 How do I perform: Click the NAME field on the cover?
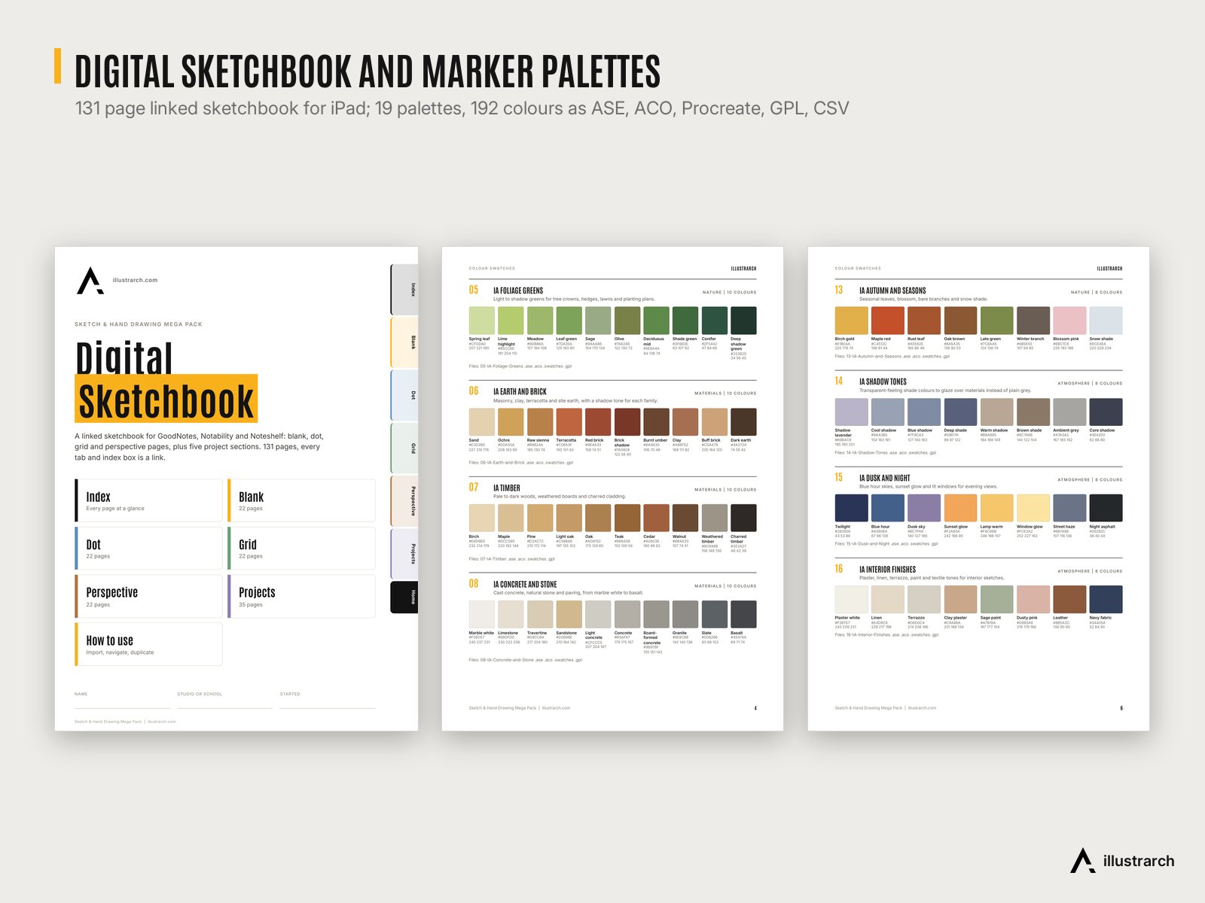click(122, 701)
